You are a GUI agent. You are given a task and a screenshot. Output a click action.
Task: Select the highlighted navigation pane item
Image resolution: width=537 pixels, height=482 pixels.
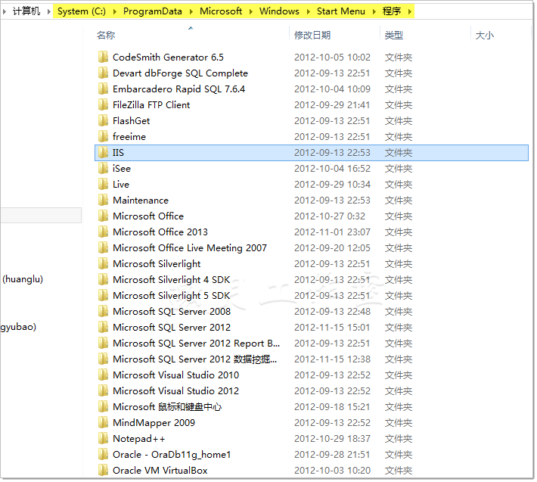[x=41, y=216]
